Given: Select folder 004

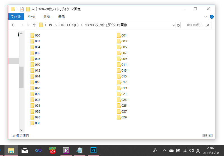Looking at the screenshot, I should tap(35, 47).
